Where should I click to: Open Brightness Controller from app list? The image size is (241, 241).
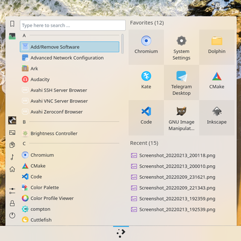click(69, 133)
